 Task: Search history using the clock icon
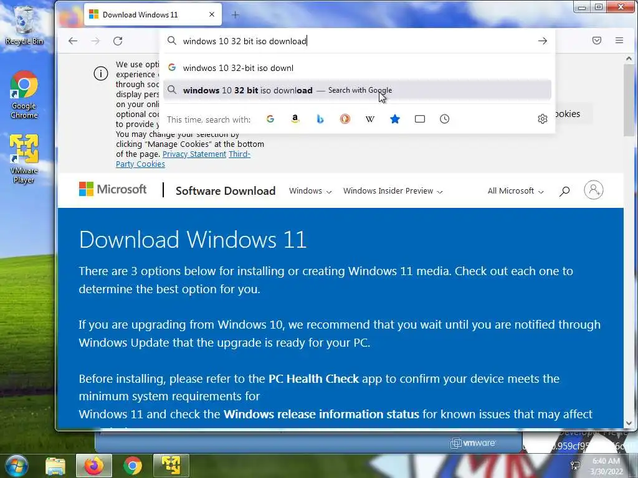444,119
